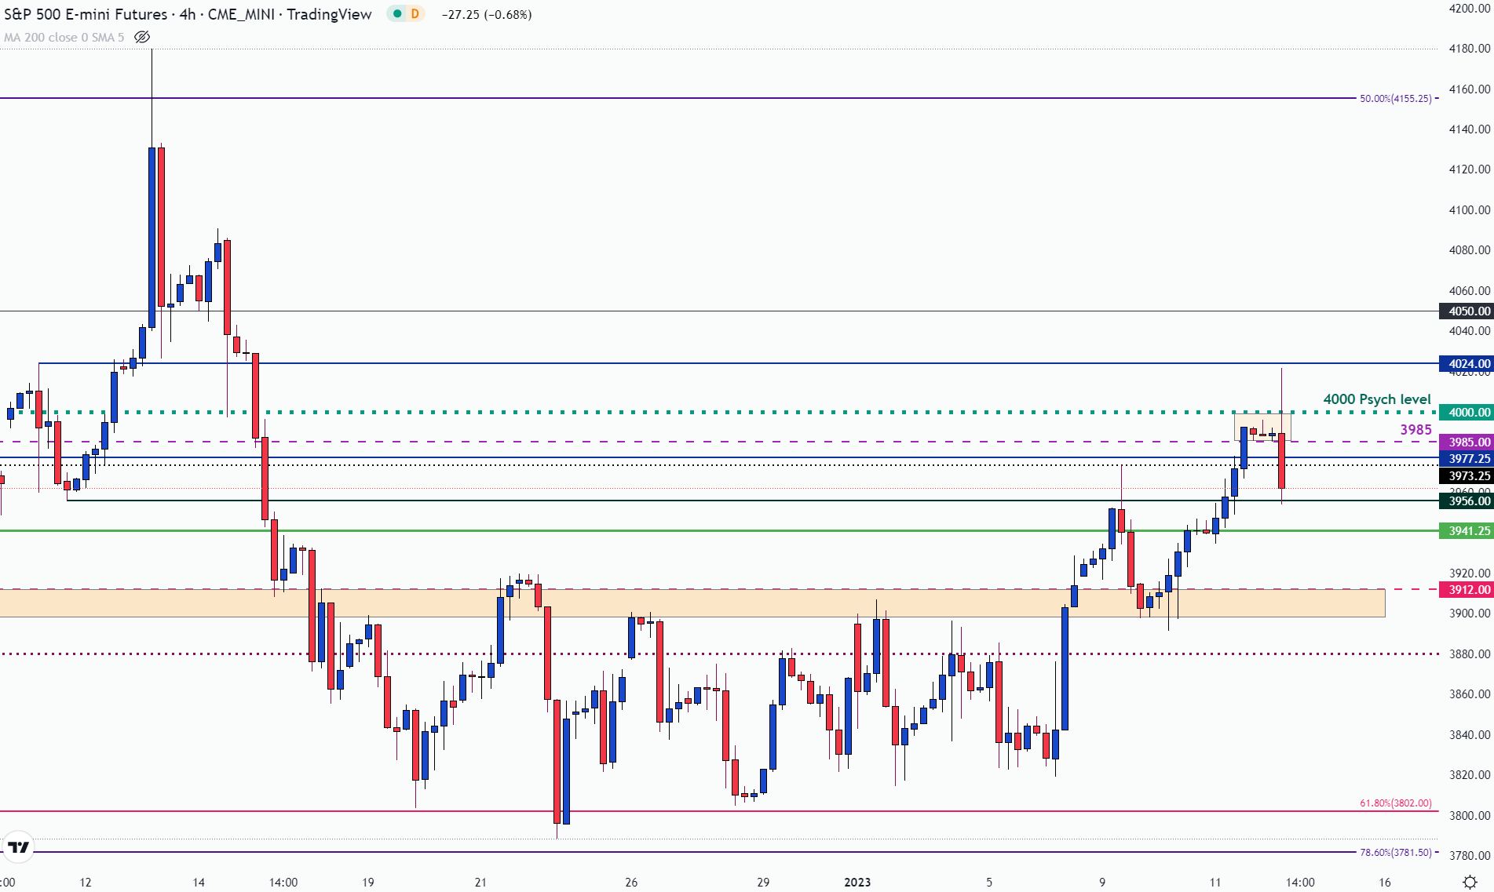Click the orange D delayed-data badge
The image size is (1494, 892).
(x=415, y=13)
